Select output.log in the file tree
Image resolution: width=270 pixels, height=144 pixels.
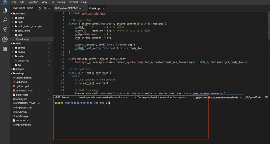(23, 60)
